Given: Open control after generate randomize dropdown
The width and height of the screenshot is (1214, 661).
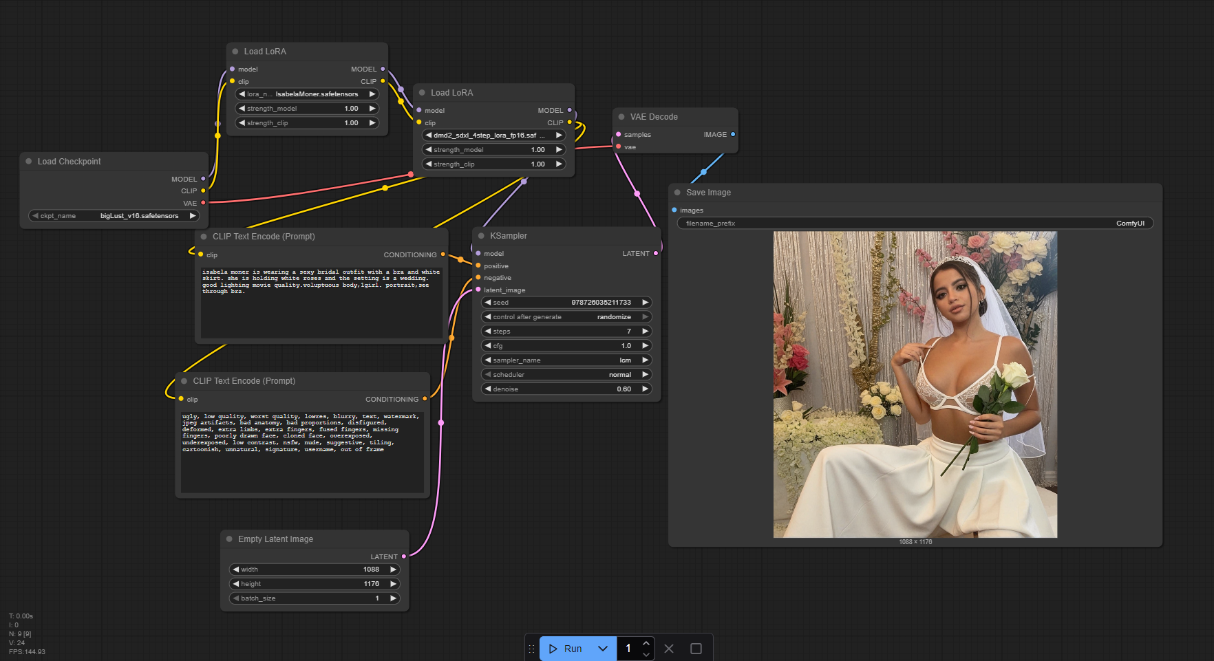Looking at the screenshot, I should (x=566, y=317).
